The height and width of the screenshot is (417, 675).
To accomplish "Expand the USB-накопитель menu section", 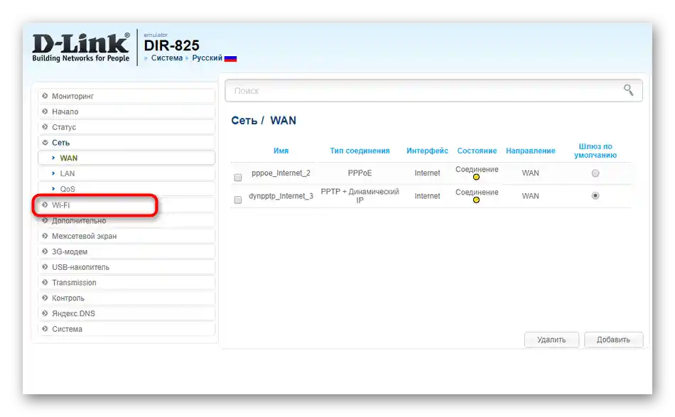I will coord(126,267).
